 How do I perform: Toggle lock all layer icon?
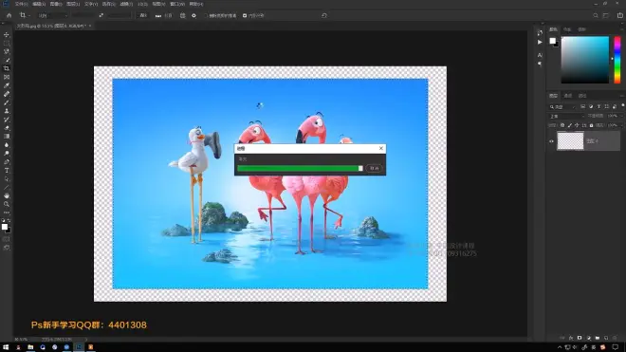[x=591, y=125]
